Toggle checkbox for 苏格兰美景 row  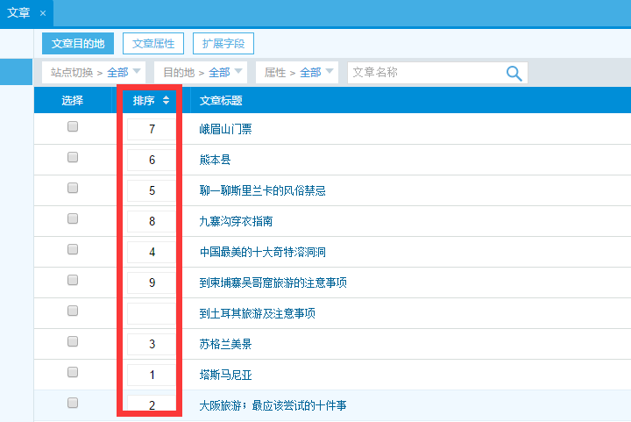point(73,341)
